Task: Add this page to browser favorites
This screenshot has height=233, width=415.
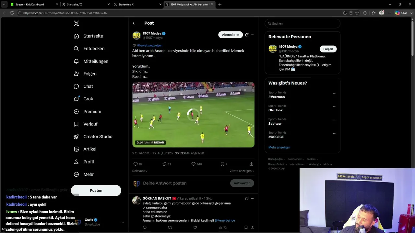Action: pyautogui.click(x=357, y=13)
